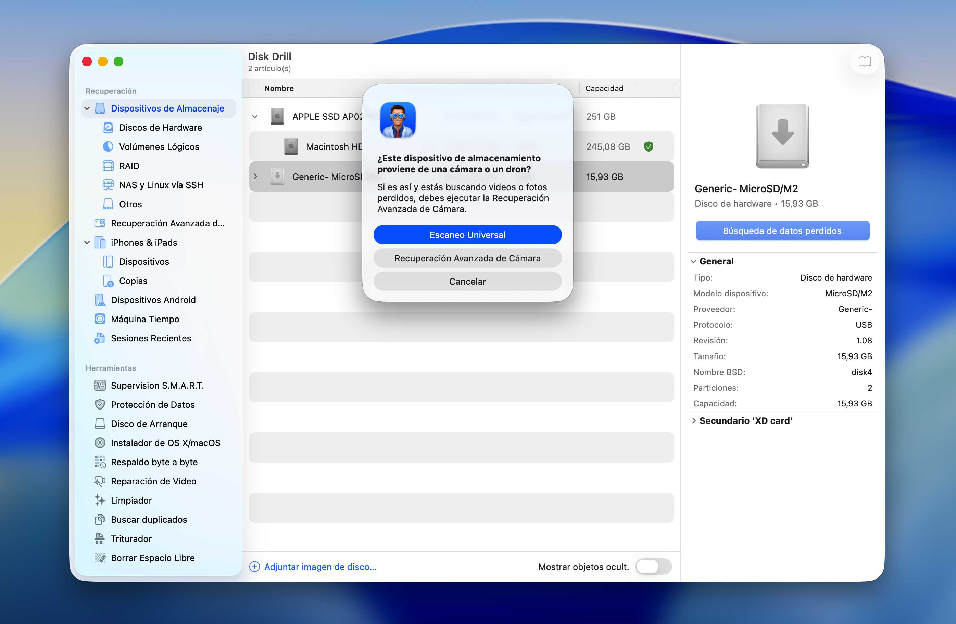
Task: Click the Reparación de Video icon
Action: (x=100, y=481)
